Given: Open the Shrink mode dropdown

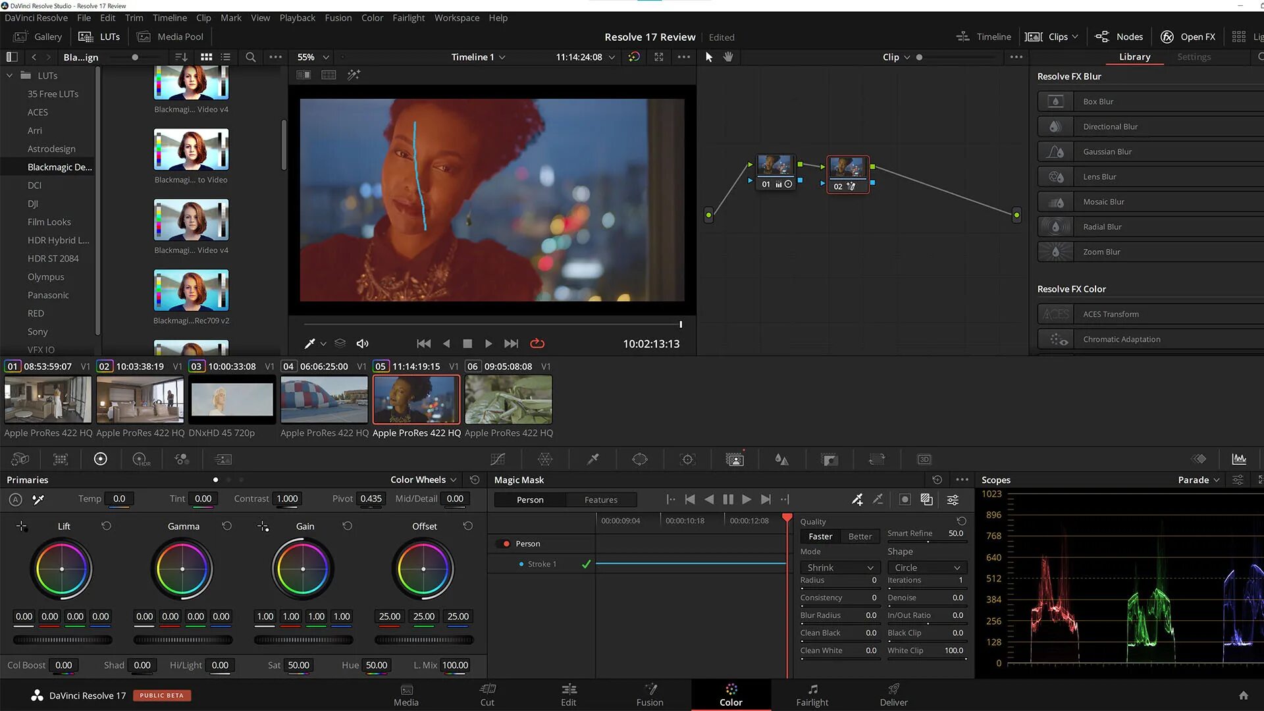Looking at the screenshot, I should 840,567.
